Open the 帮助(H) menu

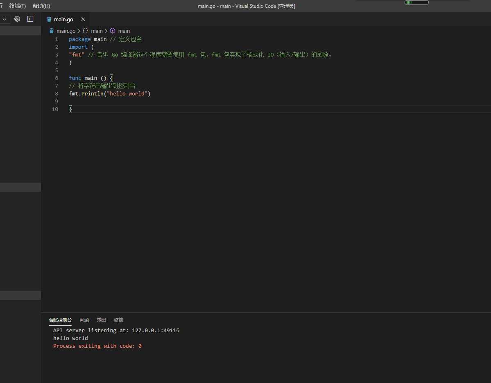point(41,6)
